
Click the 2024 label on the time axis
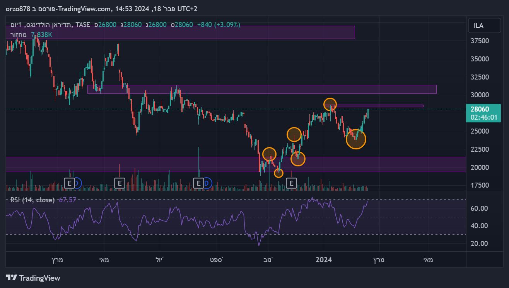pos(324,260)
